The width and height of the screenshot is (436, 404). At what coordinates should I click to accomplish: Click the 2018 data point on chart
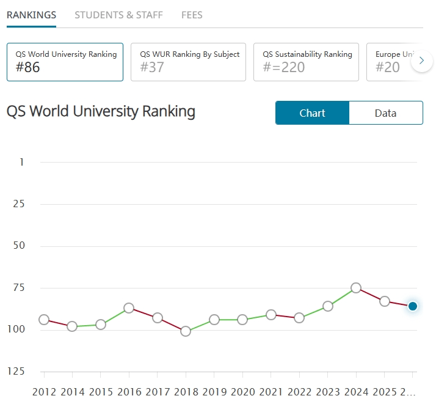coord(186,331)
